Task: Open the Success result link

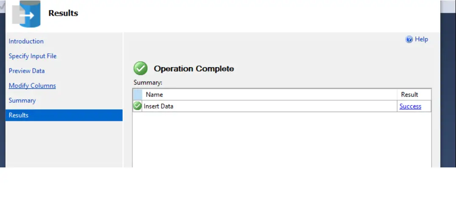Action: click(410, 106)
